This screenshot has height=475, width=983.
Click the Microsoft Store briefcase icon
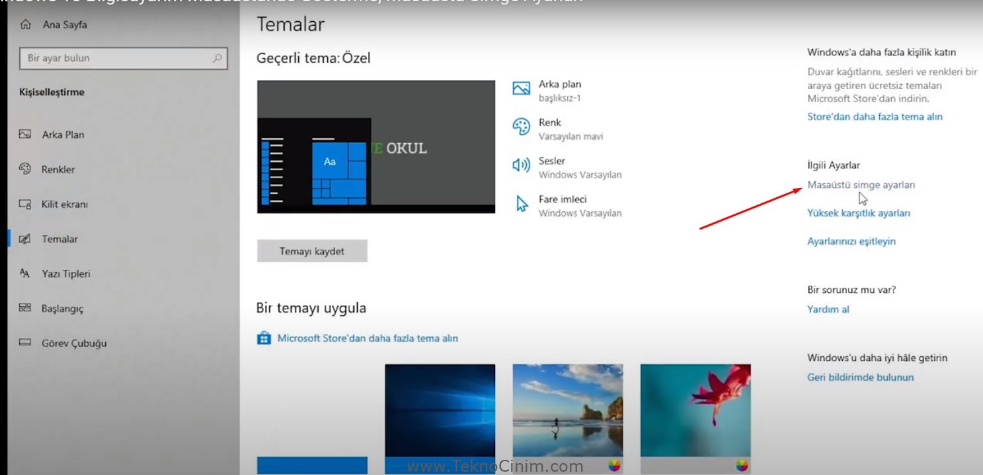264,337
